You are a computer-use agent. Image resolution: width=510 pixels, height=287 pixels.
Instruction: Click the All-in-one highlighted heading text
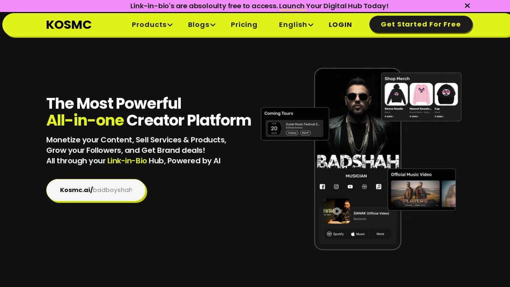[85, 121]
